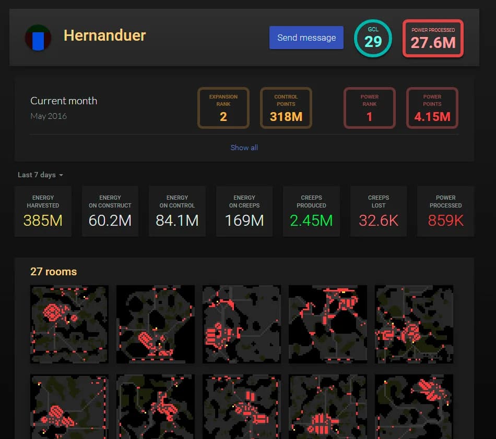
Task: Click the Current month label
Action: [x=64, y=101]
